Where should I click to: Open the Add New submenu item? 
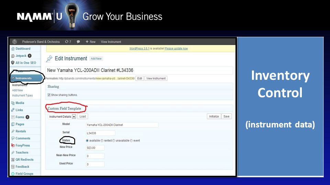[18, 90]
